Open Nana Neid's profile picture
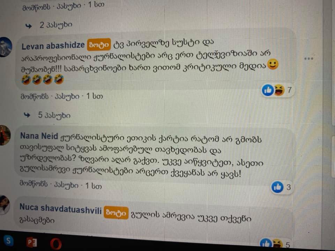Screen dimensions: 335x251 pos(5,136)
